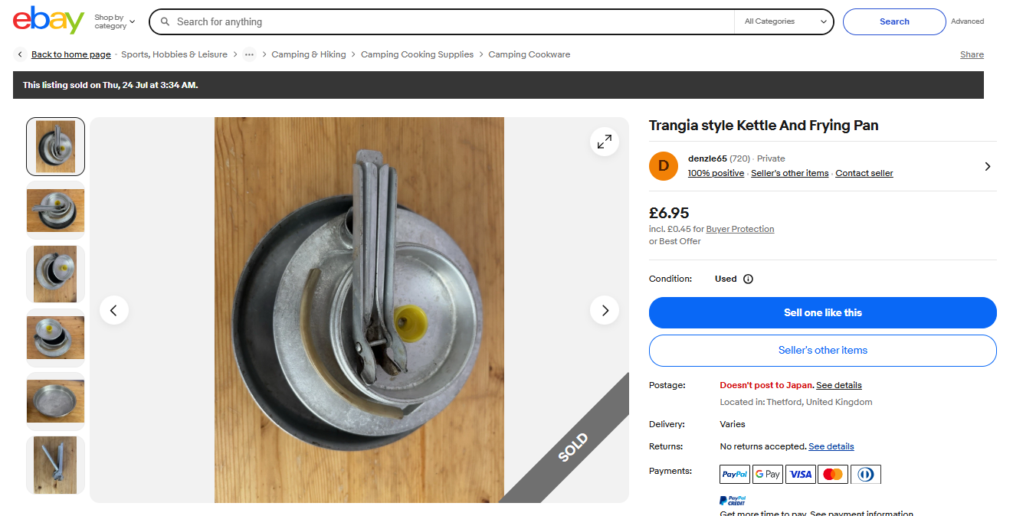Click the Back to home page link

(x=70, y=54)
